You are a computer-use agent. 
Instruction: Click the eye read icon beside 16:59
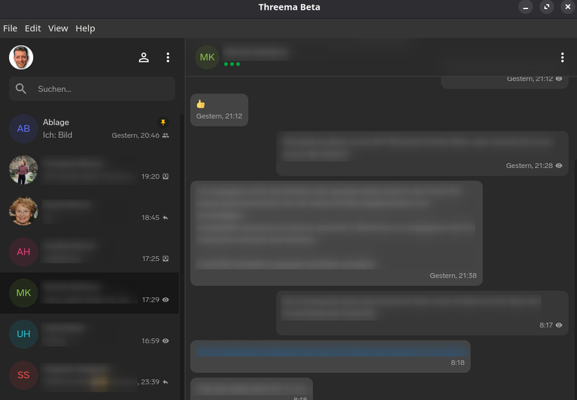pyautogui.click(x=166, y=341)
